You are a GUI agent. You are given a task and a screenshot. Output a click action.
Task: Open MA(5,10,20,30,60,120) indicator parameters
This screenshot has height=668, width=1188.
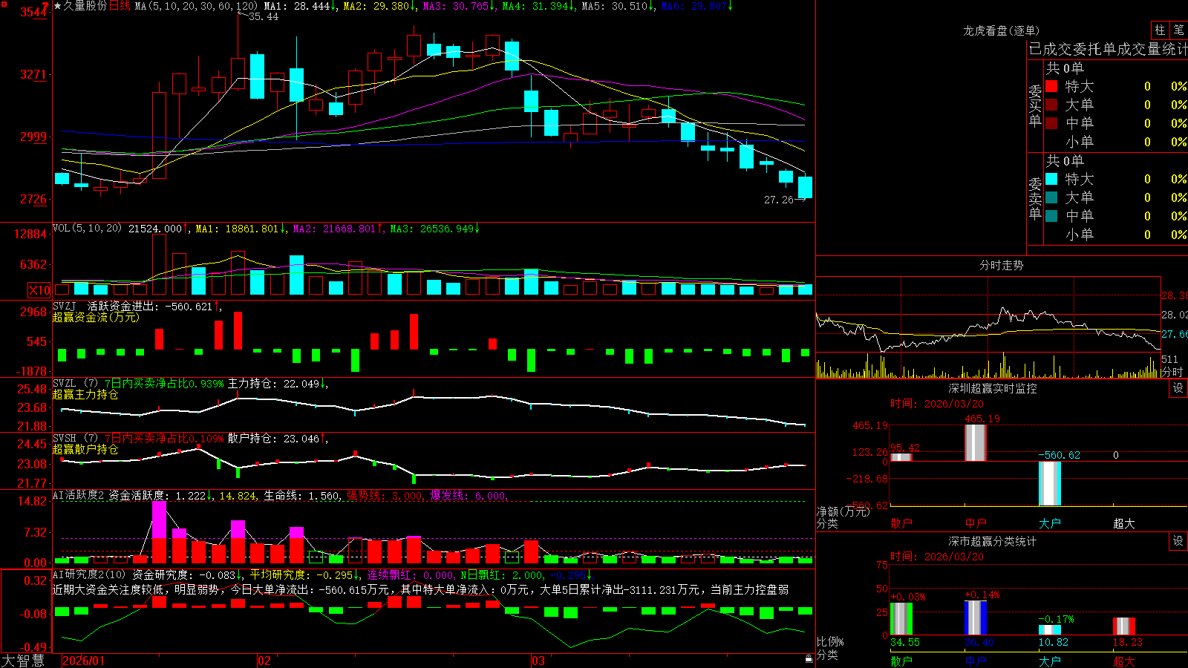196,6
